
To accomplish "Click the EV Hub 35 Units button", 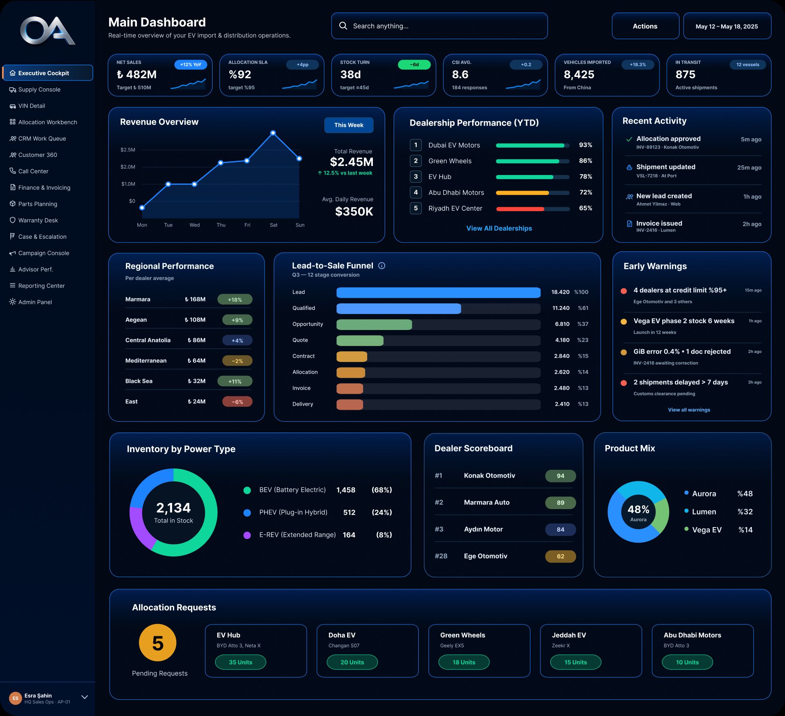I will [240, 662].
